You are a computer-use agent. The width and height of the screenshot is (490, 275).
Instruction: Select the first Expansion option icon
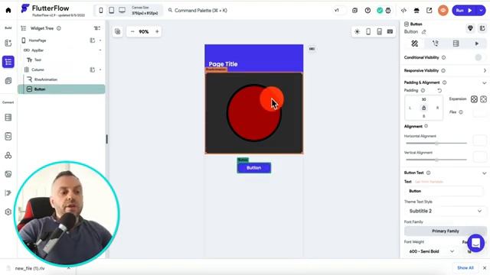474,99
